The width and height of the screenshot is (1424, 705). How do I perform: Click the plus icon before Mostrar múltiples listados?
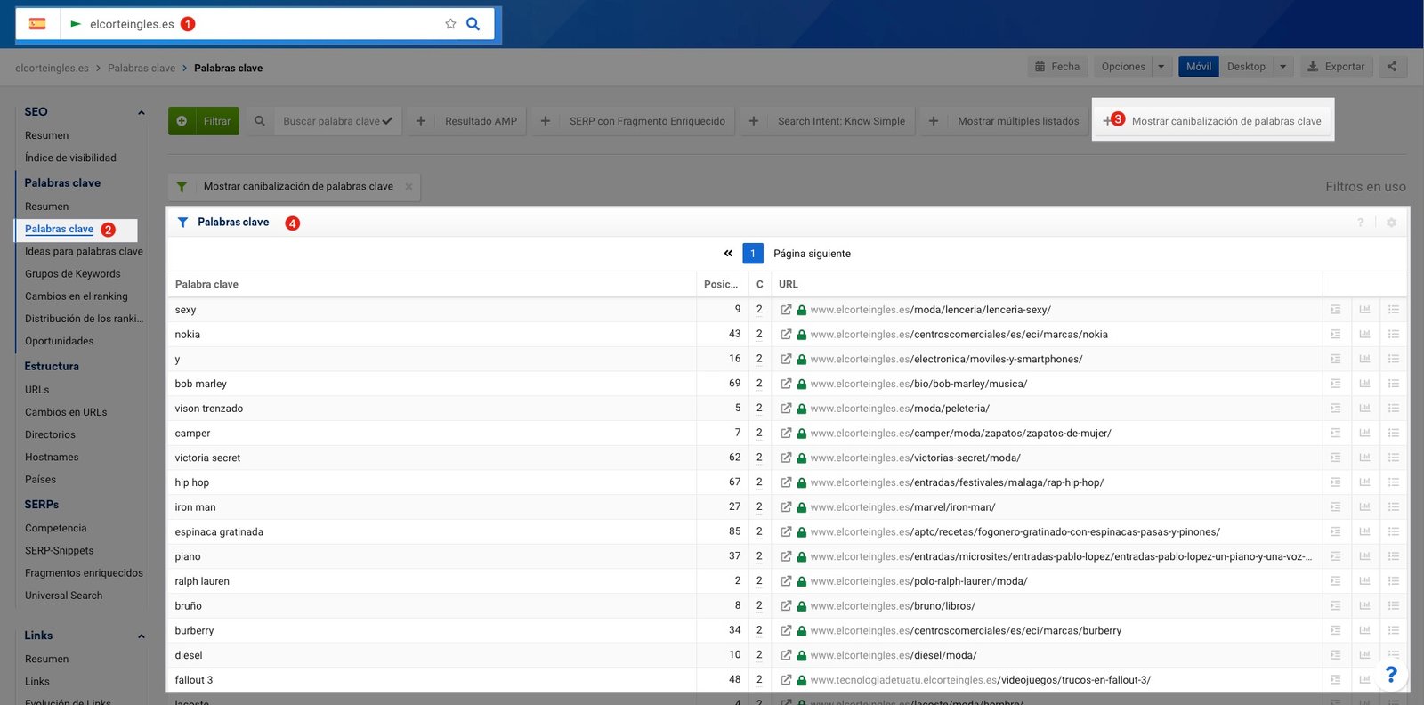(934, 121)
